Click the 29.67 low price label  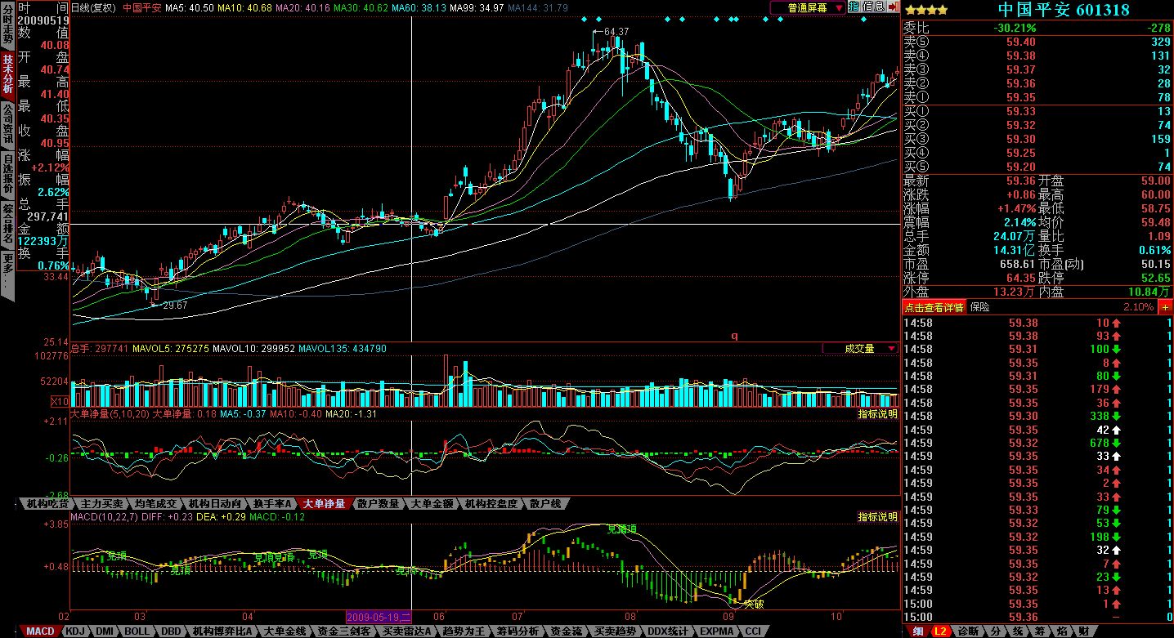tap(175, 305)
